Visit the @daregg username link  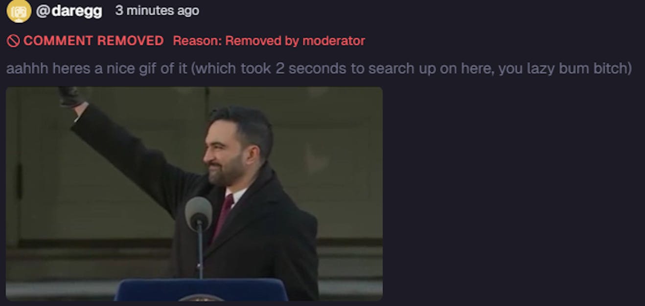[x=69, y=11]
